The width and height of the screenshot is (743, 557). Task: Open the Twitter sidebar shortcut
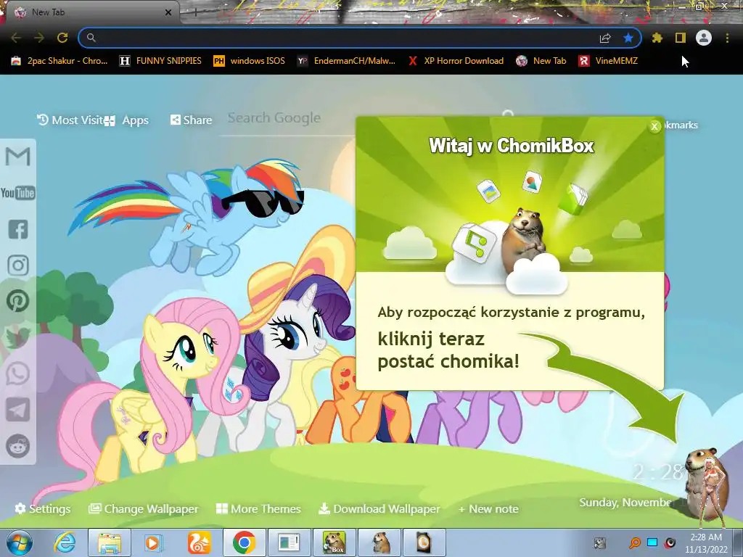pos(18,337)
